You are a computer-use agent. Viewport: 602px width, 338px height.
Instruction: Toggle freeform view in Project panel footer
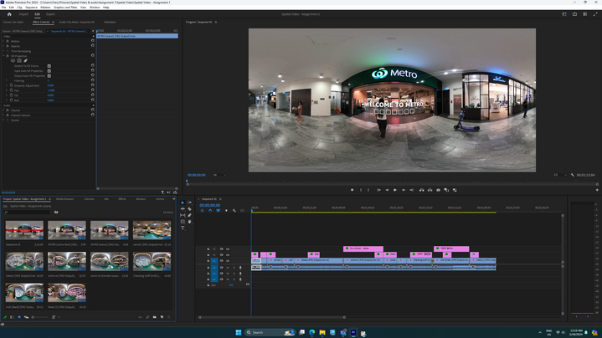click(26, 317)
